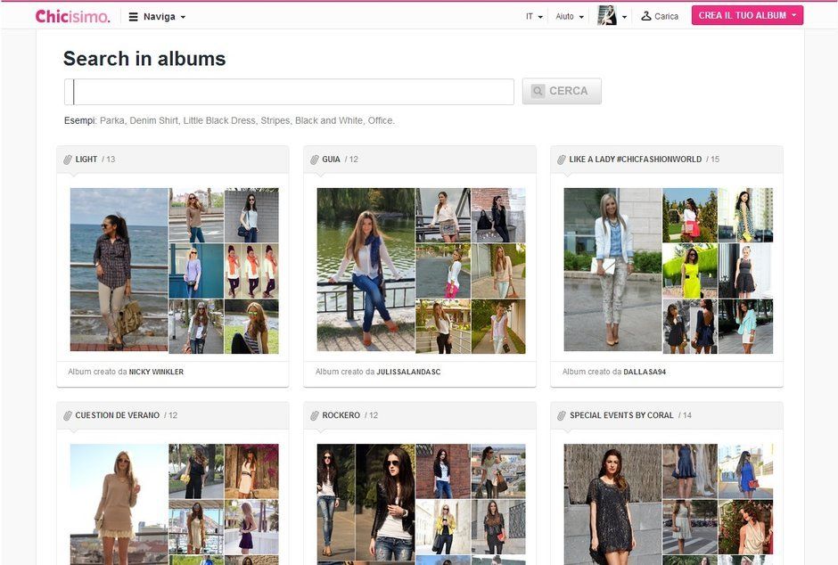Image resolution: width=838 pixels, height=565 pixels.
Task: Expand the Aiuto help menu
Action: click(x=569, y=17)
